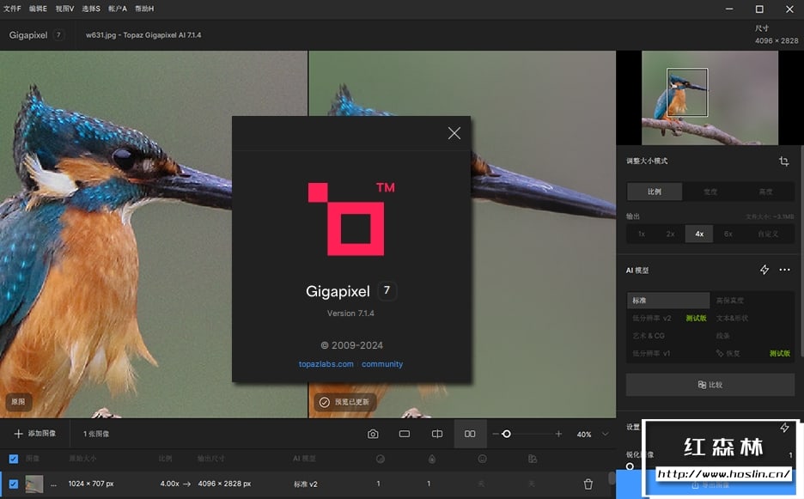Click the face recovery column header icon

click(x=482, y=459)
